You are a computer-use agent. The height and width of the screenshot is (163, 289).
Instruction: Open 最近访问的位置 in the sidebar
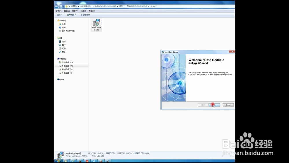pos(66,31)
